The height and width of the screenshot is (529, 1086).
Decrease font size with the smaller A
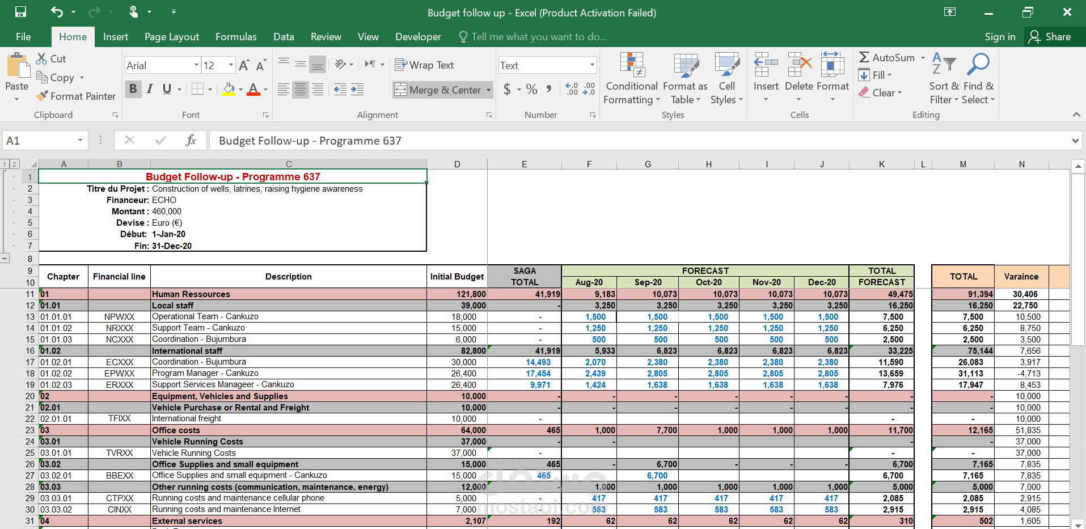[260, 65]
